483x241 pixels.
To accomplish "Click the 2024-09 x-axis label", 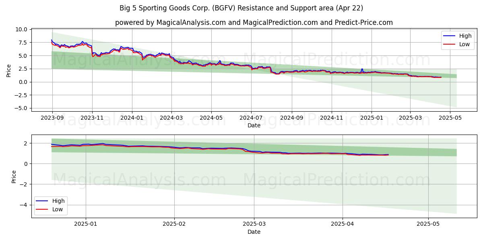I will click(292, 118).
